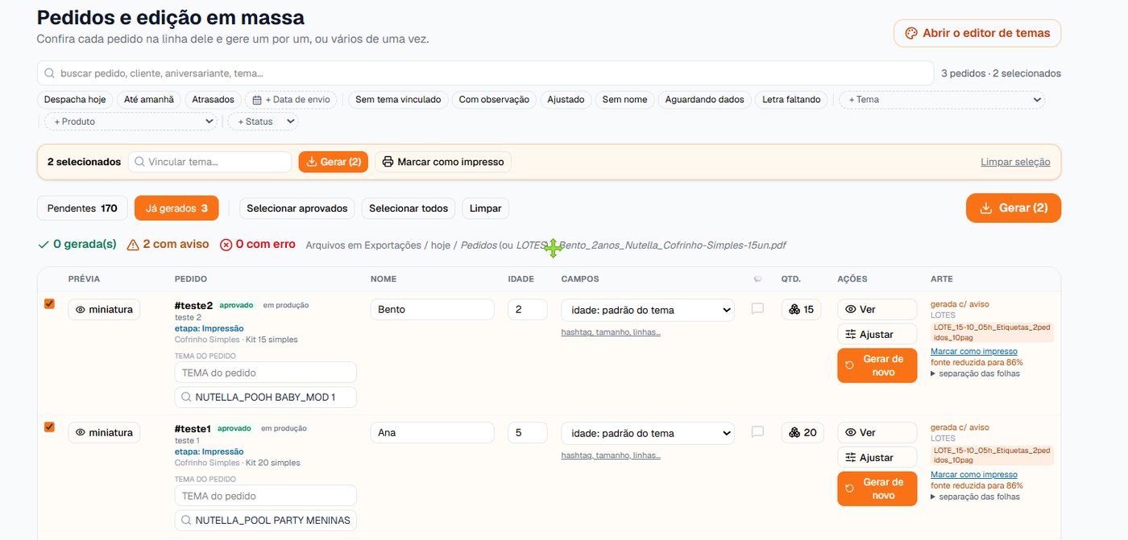Expand separação das folhas for #teste1
The width and height of the screenshot is (1128, 540).
pos(975,497)
